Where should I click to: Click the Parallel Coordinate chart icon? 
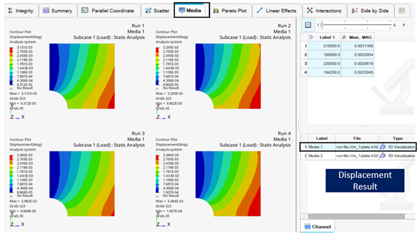(85, 10)
